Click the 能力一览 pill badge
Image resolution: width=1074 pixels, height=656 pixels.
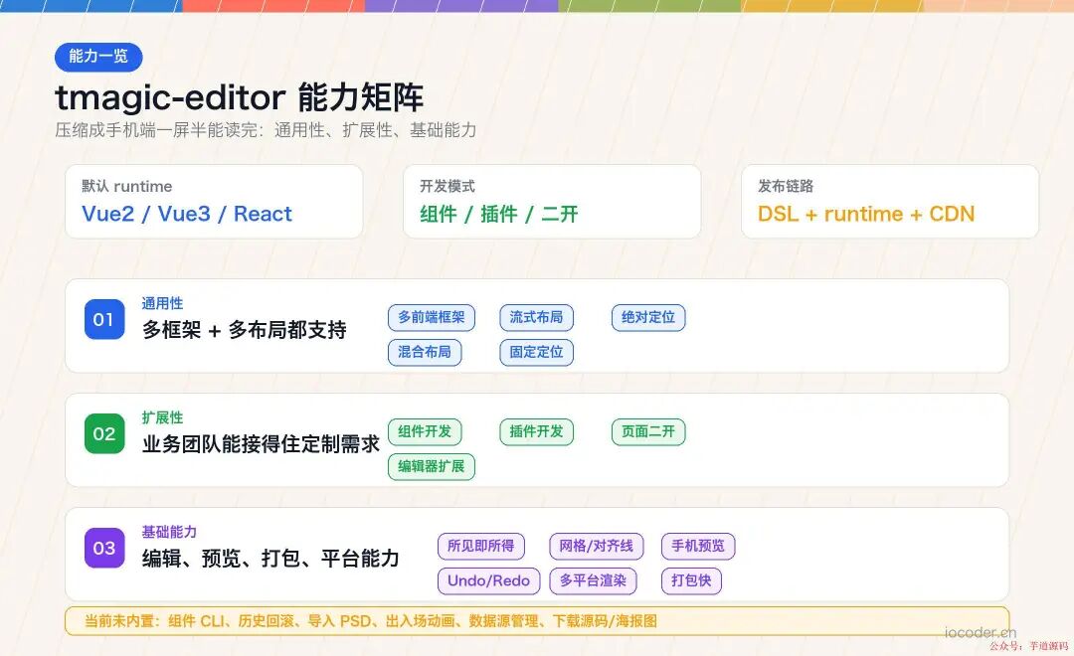point(98,56)
